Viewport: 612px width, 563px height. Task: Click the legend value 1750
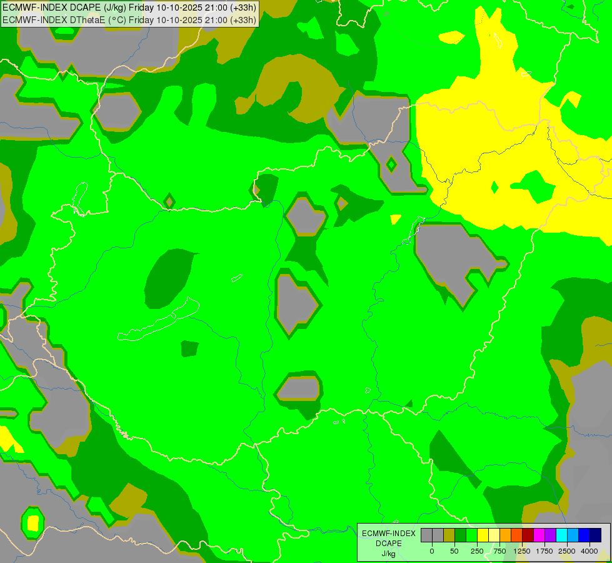[544, 551]
